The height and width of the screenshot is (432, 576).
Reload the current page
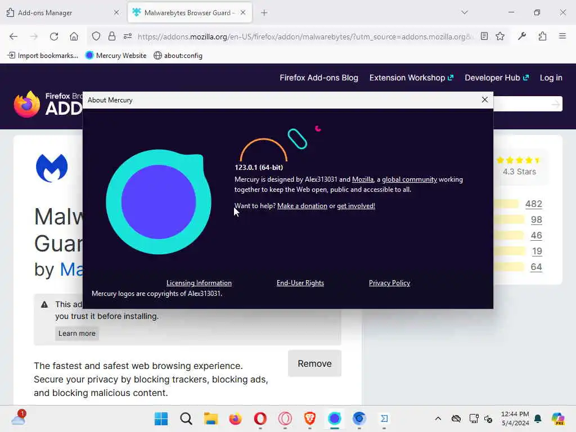[x=54, y=37]
